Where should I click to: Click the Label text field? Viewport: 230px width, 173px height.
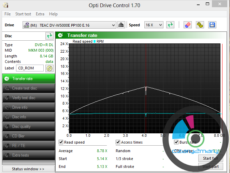tap(30, 68)
